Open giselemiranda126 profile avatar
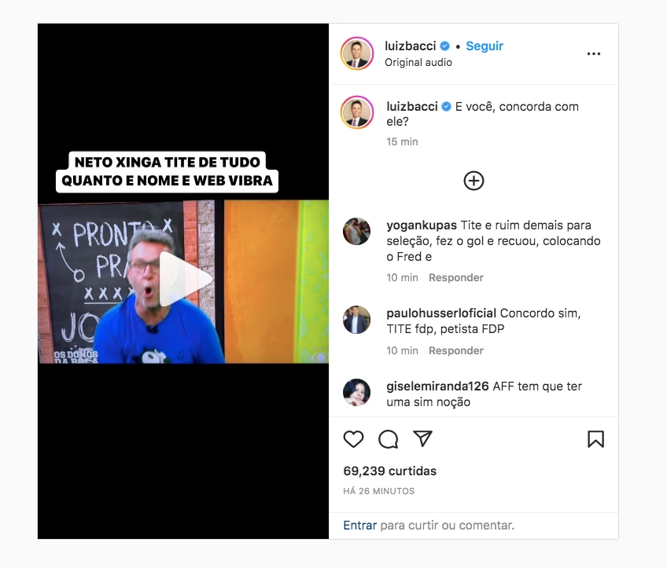 (x=356, y=393)
